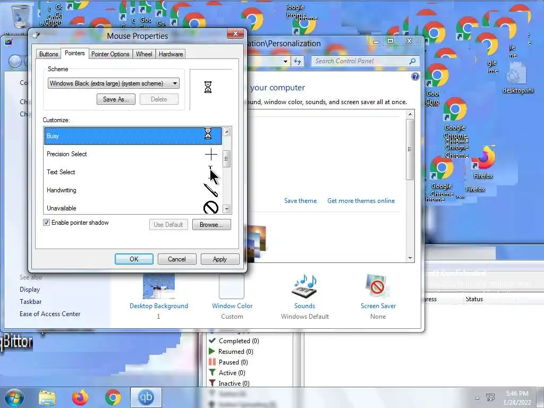This screenshot has width=544, height=408.
Task: Launch Firefox from the taskbar
Action: tap(80, 397)
